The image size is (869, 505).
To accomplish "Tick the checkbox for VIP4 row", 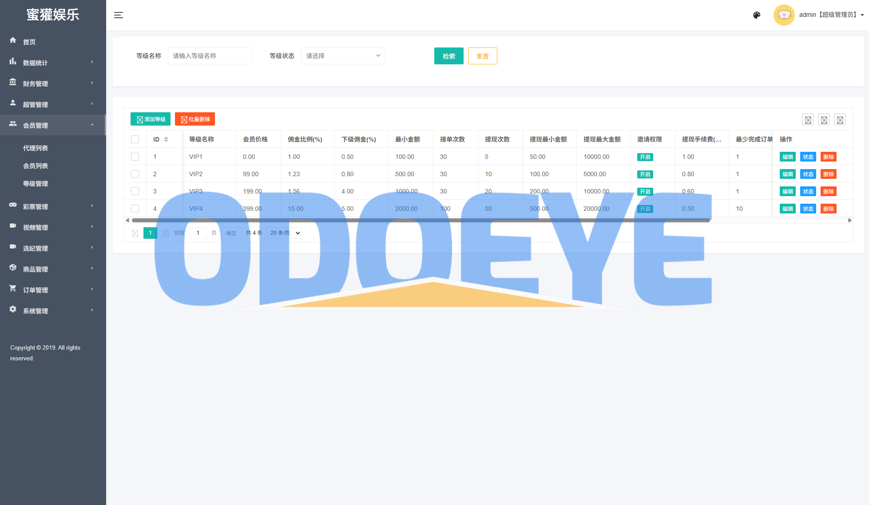I will pyautogui.click(x=135, y=209).
